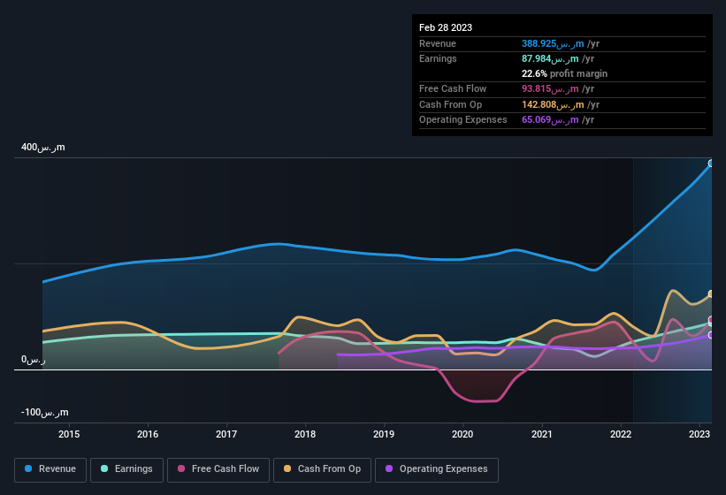Toggle the Cash From Op legend button
This screenshot has width=726, height=495.
322,469
